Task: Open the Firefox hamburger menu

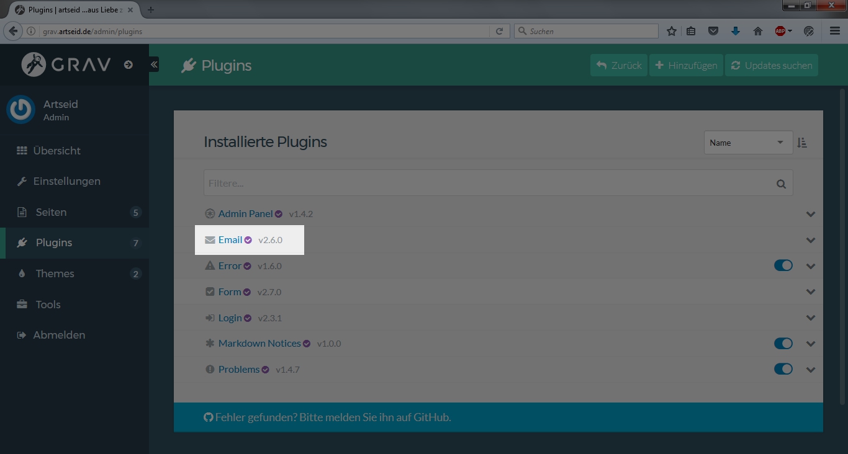Action: (835, 31)
